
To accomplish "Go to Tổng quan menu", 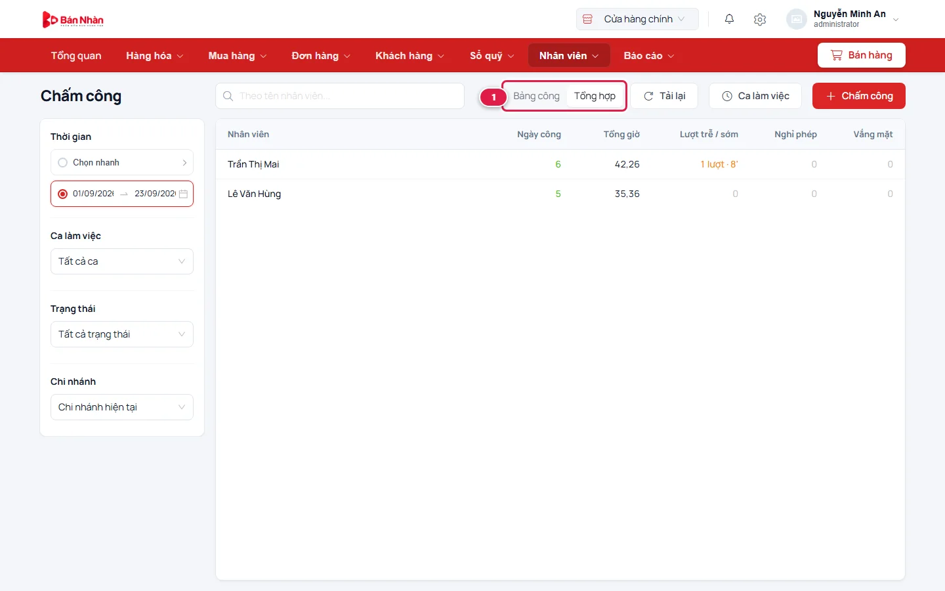I will (76, 56).
